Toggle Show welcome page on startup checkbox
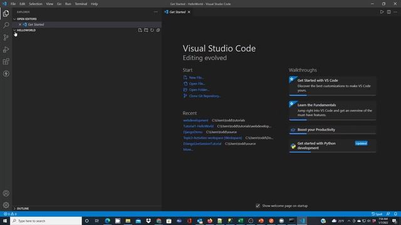This screenshot has height=225, width=401. pyautogui.click(x=258, y=206)
